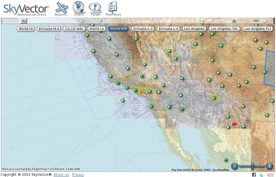Viewport: 276px width, 177px height.
Task: Expand the Flight Plan panel
Action: [x=40, y=21]
